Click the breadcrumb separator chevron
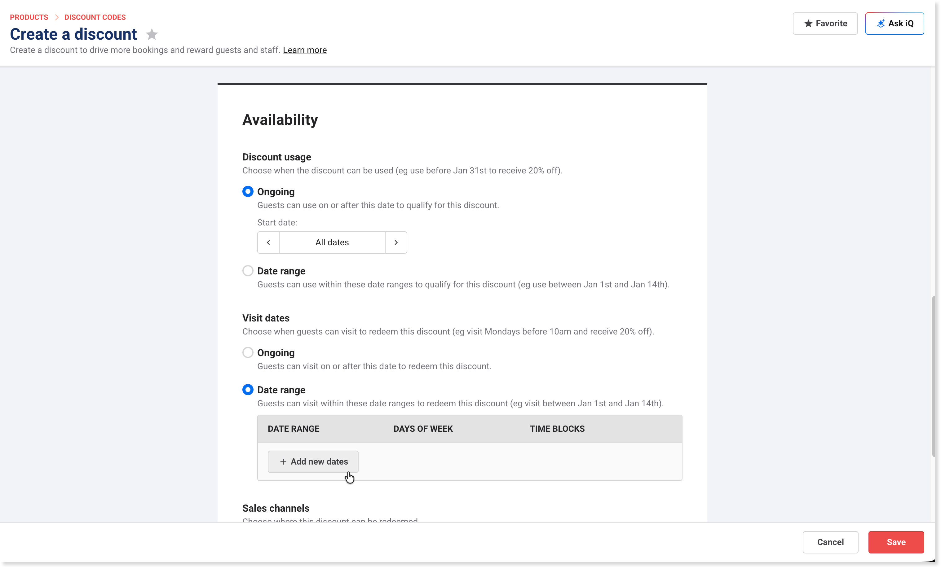Viewport: 941px width, 568px height. point(56,17)
